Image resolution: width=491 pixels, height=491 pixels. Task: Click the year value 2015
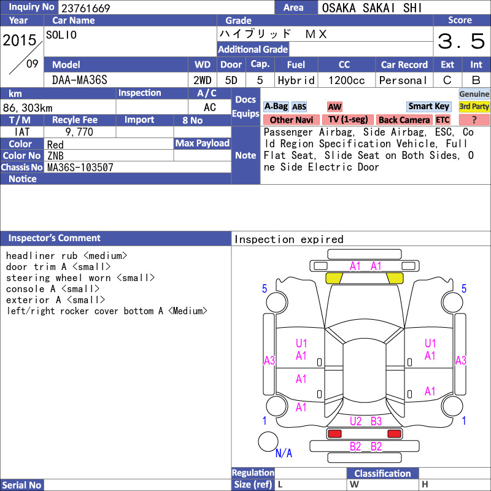(x=20, y=40)
